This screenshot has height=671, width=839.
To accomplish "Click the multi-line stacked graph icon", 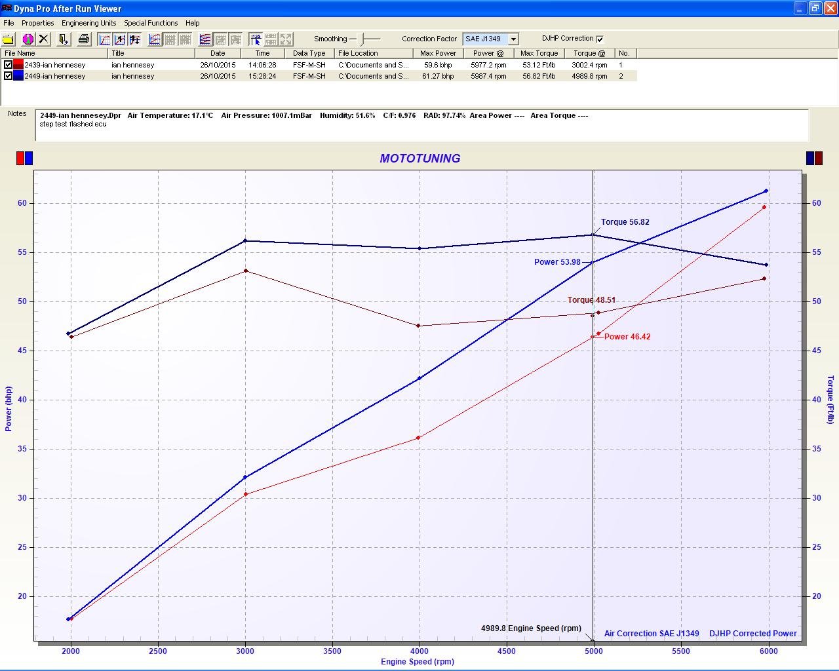I will click(x=205, y=39).
